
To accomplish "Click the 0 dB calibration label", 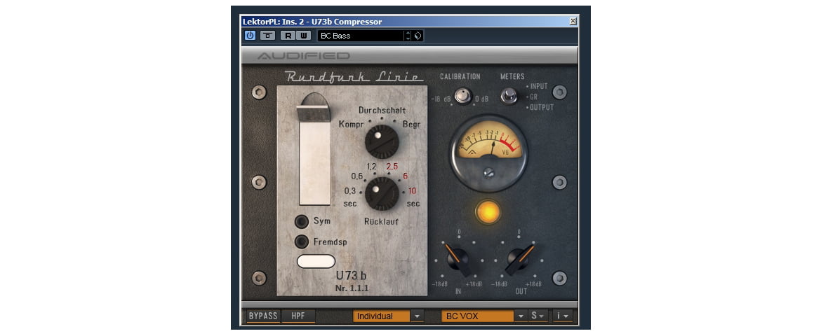I will tap(481, 99).
